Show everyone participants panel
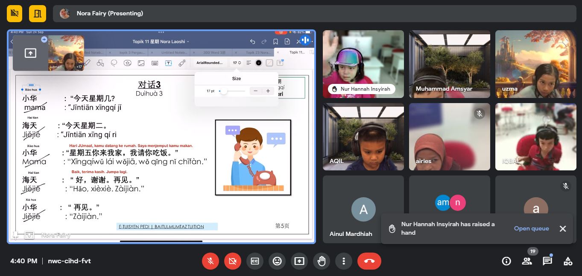 pos(527,261)
